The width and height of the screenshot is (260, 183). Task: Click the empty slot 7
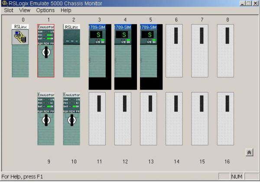200,51
